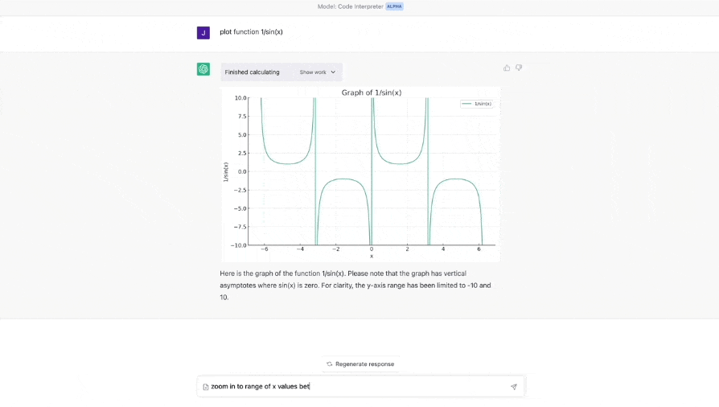Click the graph title "Graph of 1/sin(x)"
The height and width of the screenshot is (407, 719).
[372, 92]
